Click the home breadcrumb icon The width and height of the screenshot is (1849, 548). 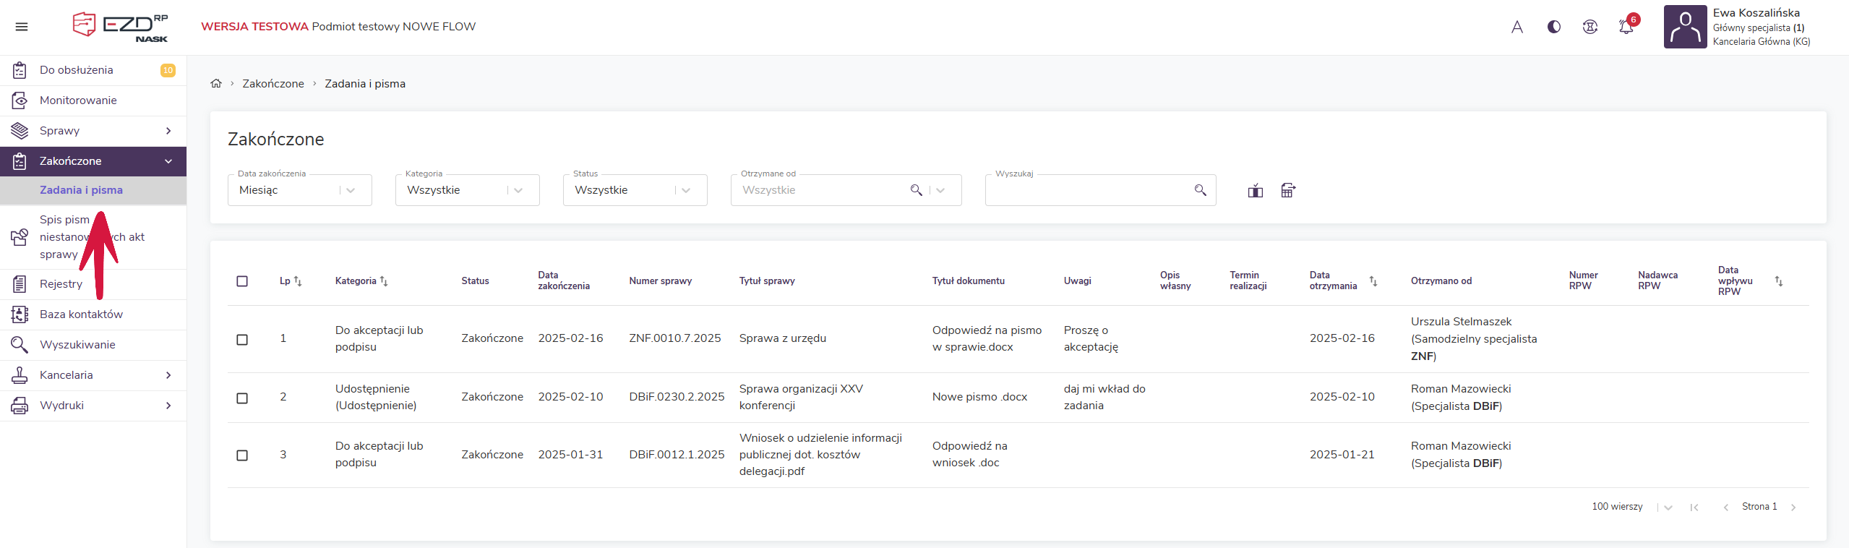[215, 84]
